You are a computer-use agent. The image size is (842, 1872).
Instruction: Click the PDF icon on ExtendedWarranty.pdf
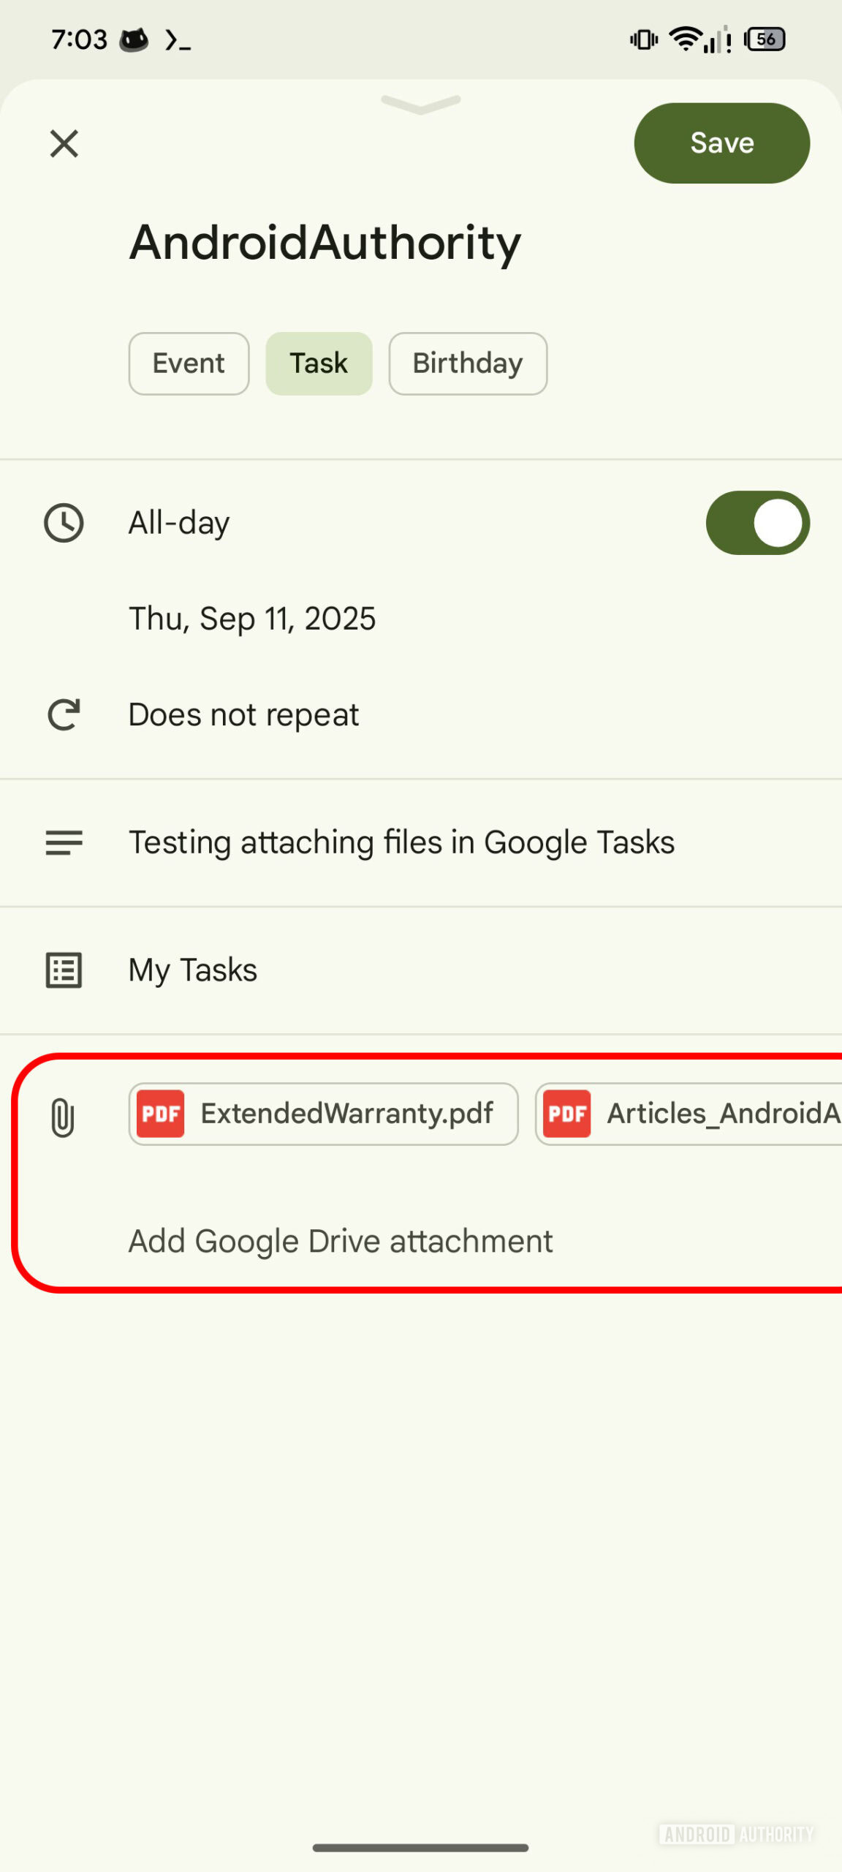pyautogui.click(x=160, y=1114)
